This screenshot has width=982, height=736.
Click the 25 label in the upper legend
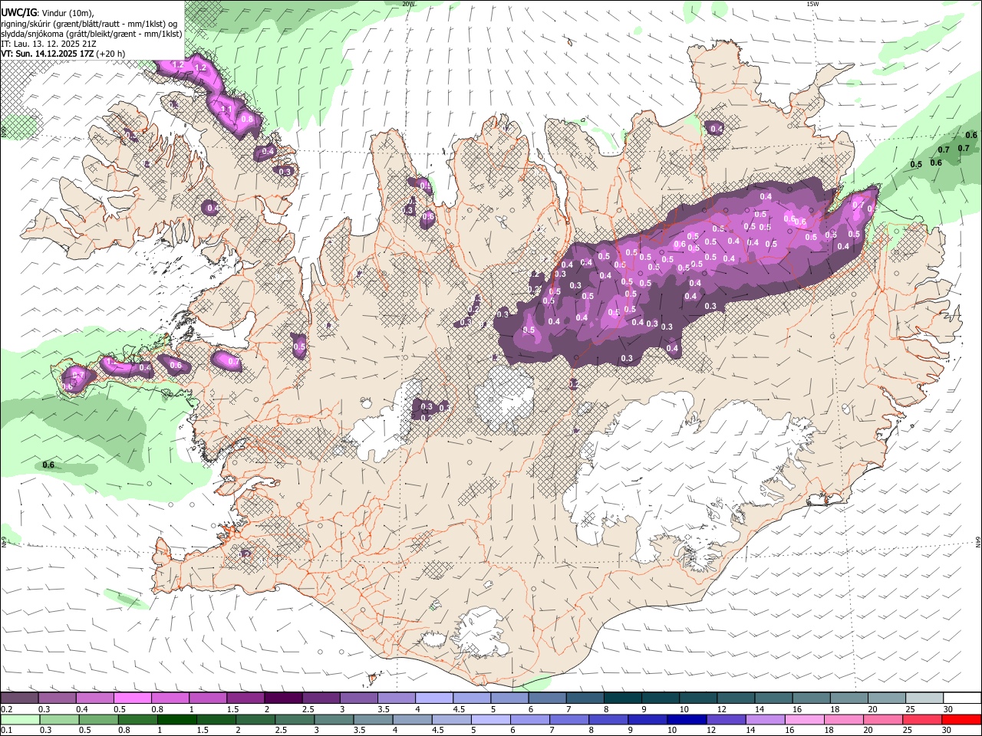point(909,709)
